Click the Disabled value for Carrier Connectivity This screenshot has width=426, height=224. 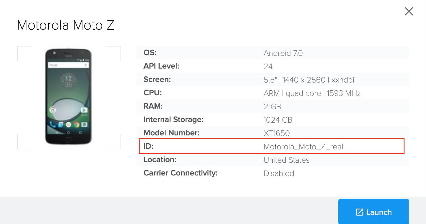[x=279, y=173]
